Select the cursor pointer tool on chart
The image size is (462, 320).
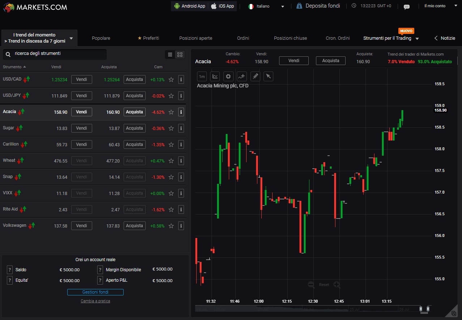coord(268,76)
